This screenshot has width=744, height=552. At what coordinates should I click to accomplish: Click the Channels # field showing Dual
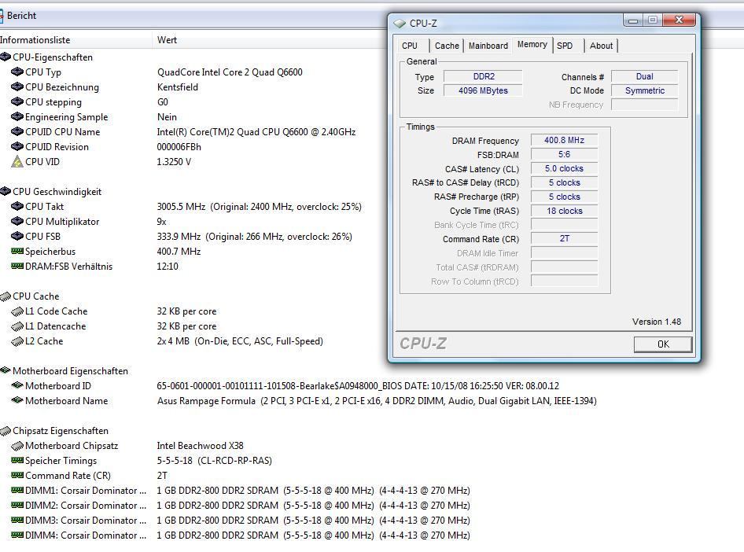click(644, 76)
